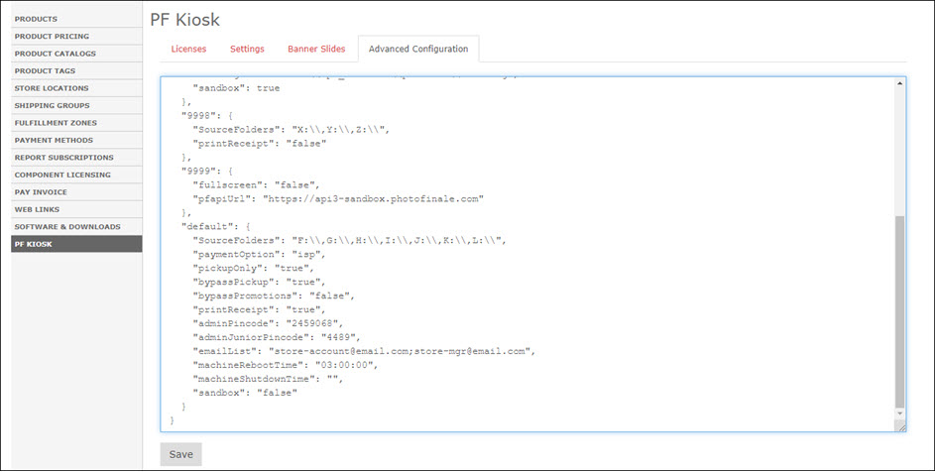This screenshot has width=935, height=472.
Task: Click the "default" section key
Action: click(207, 227)
